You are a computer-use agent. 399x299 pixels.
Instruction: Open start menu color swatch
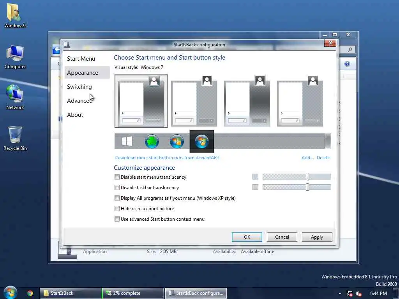pos(255,176)
